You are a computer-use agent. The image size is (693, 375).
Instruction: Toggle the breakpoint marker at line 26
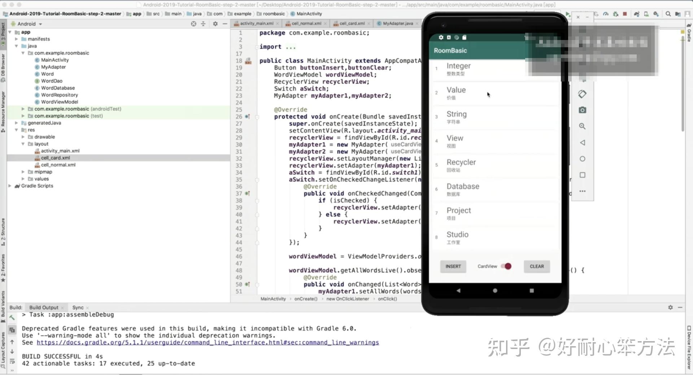click(x=247, y=116)
